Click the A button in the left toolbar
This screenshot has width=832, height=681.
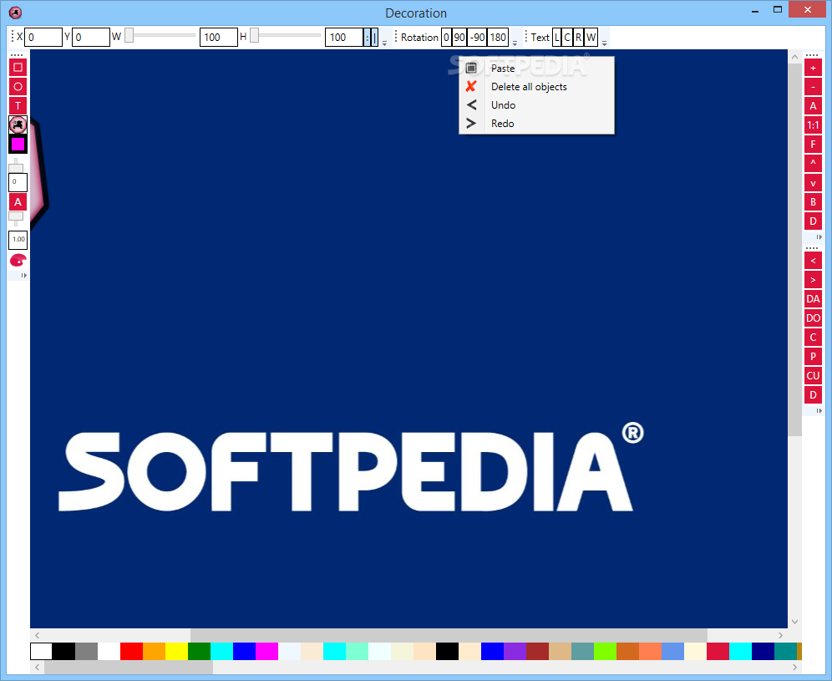18,202
